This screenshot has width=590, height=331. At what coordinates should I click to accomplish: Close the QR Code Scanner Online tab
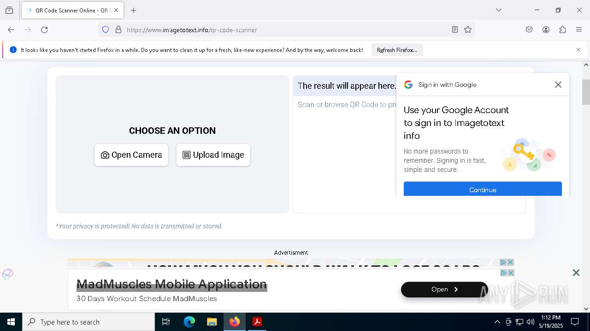116,10
